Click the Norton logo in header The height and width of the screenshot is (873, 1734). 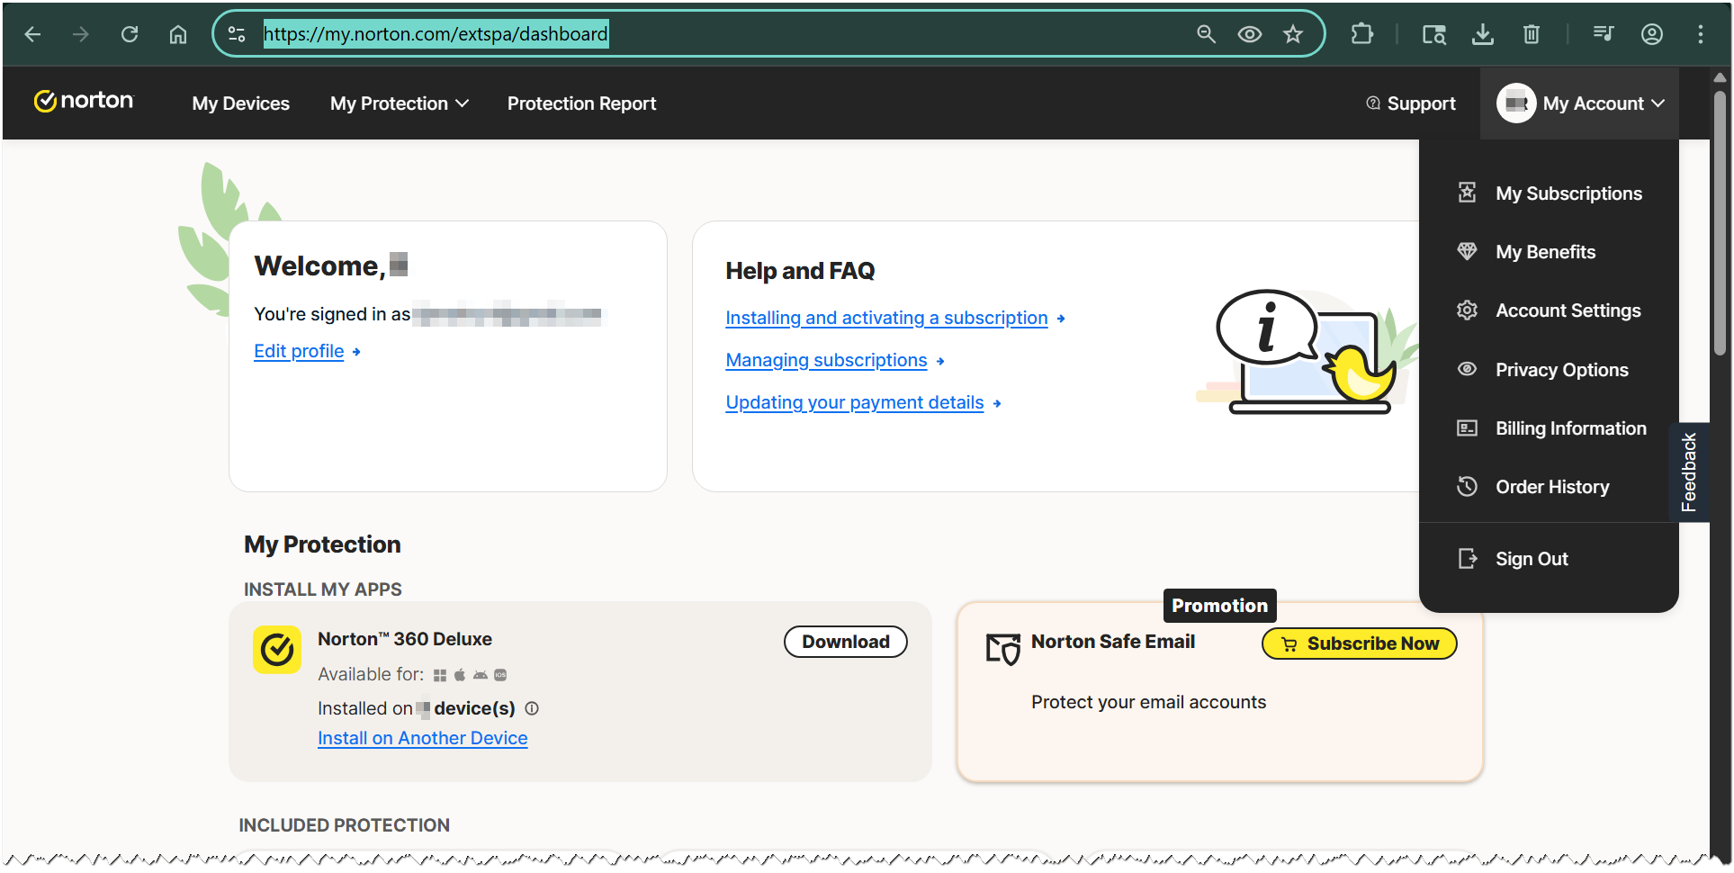pyautogui.click(x=84, y=101)
